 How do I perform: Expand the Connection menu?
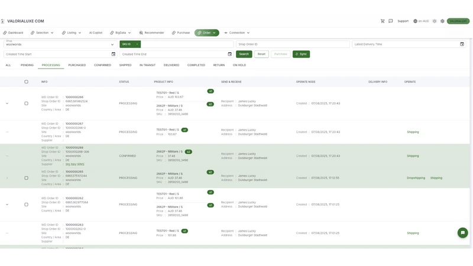[x=237, y=33]
